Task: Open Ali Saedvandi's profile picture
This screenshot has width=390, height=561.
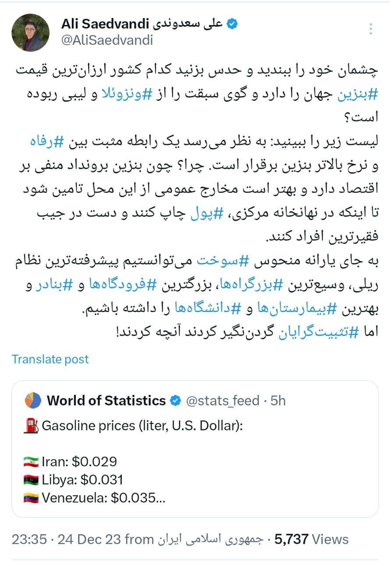Action: pyautogui.click(x=30, y=30)
